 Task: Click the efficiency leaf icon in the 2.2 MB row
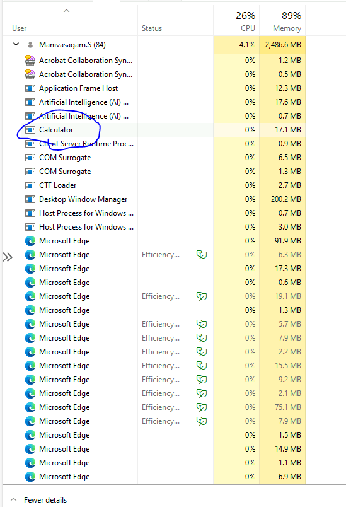click(x=202, y=352)
